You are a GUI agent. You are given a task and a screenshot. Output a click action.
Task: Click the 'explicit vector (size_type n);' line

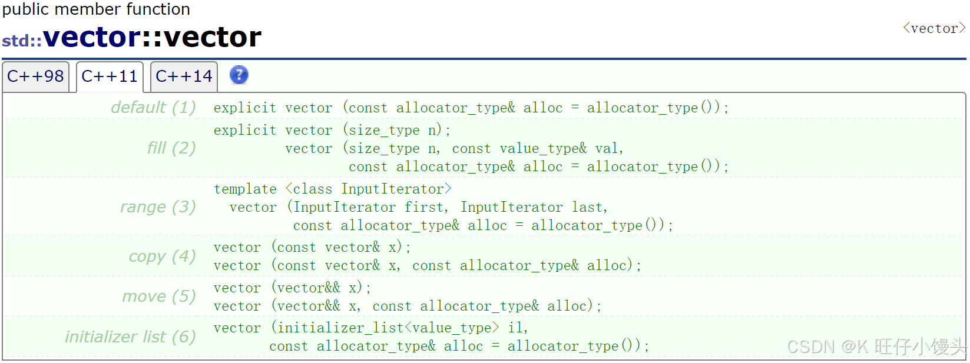coord(332,130)
